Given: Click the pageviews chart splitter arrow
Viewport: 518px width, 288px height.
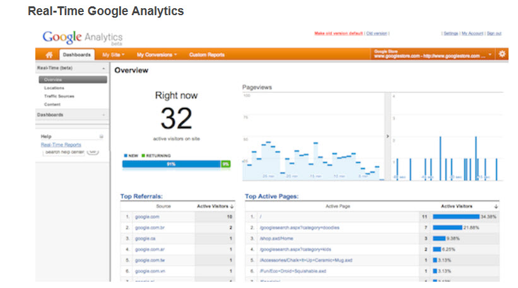Looking at the screenshot, I should (x=387, y=136).
